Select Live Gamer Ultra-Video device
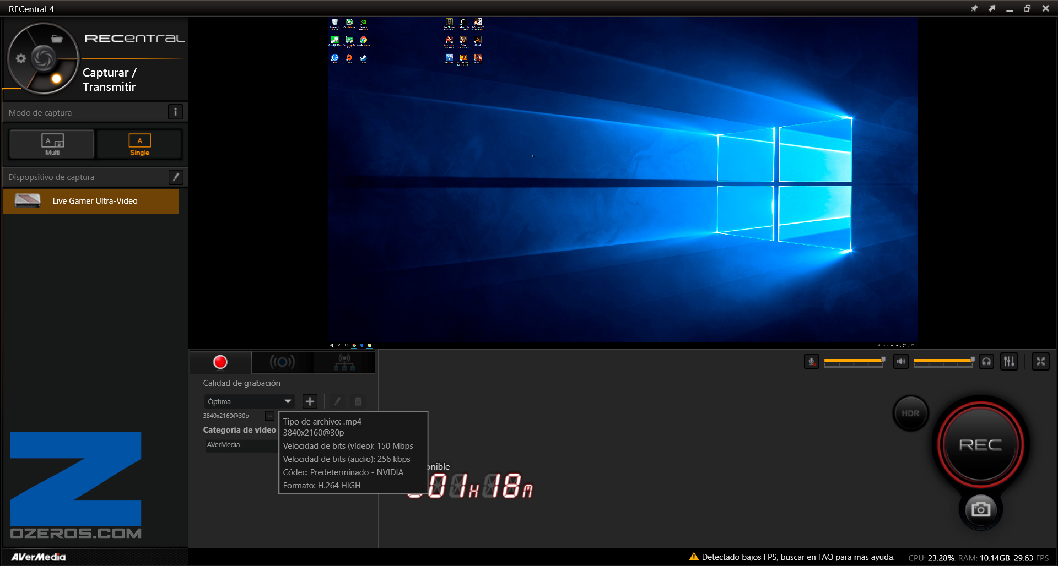 click(91, 201)
